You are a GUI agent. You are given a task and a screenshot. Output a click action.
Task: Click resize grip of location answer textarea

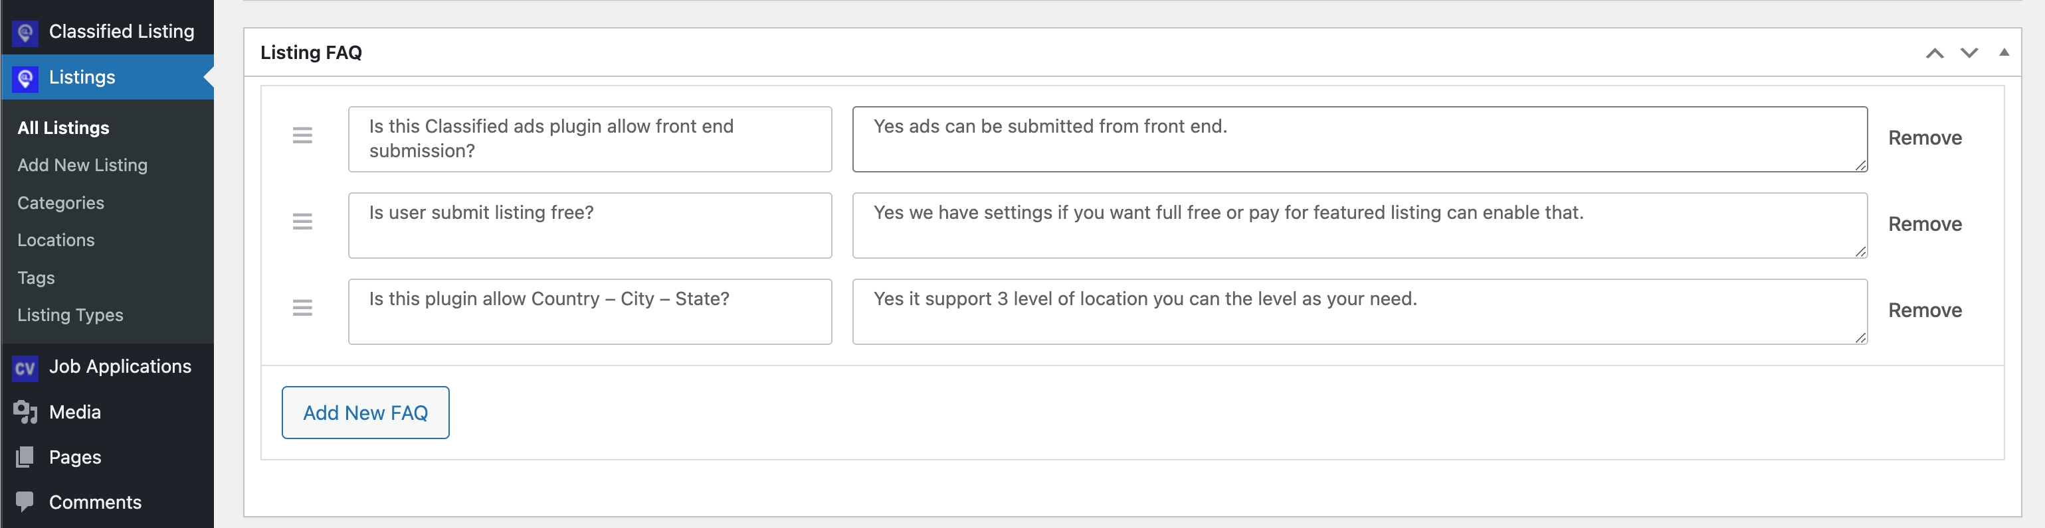point(1860,337)
